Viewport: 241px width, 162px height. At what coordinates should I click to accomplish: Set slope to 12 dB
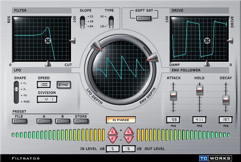click(91, 16)
